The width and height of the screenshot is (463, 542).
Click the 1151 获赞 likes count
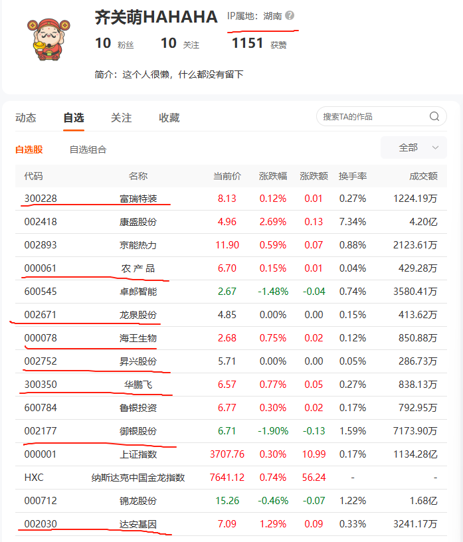(259, 44)
